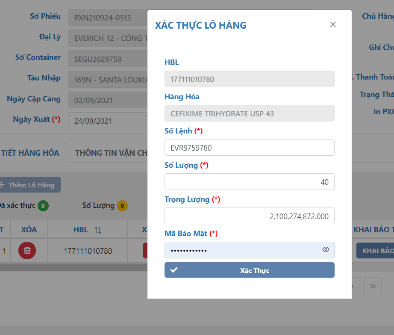The image size is (394, 335).
Task: Sort the table by HBL column arrows
Action: click(98, 230)
